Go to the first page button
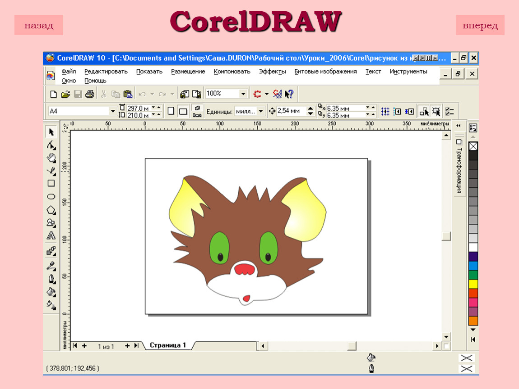This screenshot has height=389, width=519. click(x=75, y=346)
